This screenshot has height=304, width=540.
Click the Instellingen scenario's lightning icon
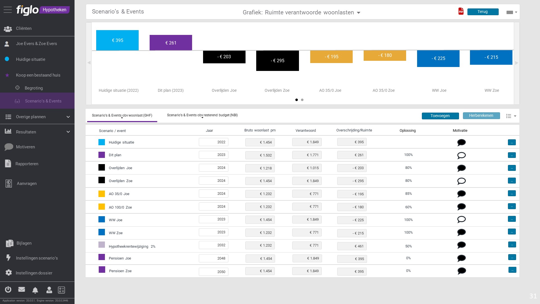(8, 258)
